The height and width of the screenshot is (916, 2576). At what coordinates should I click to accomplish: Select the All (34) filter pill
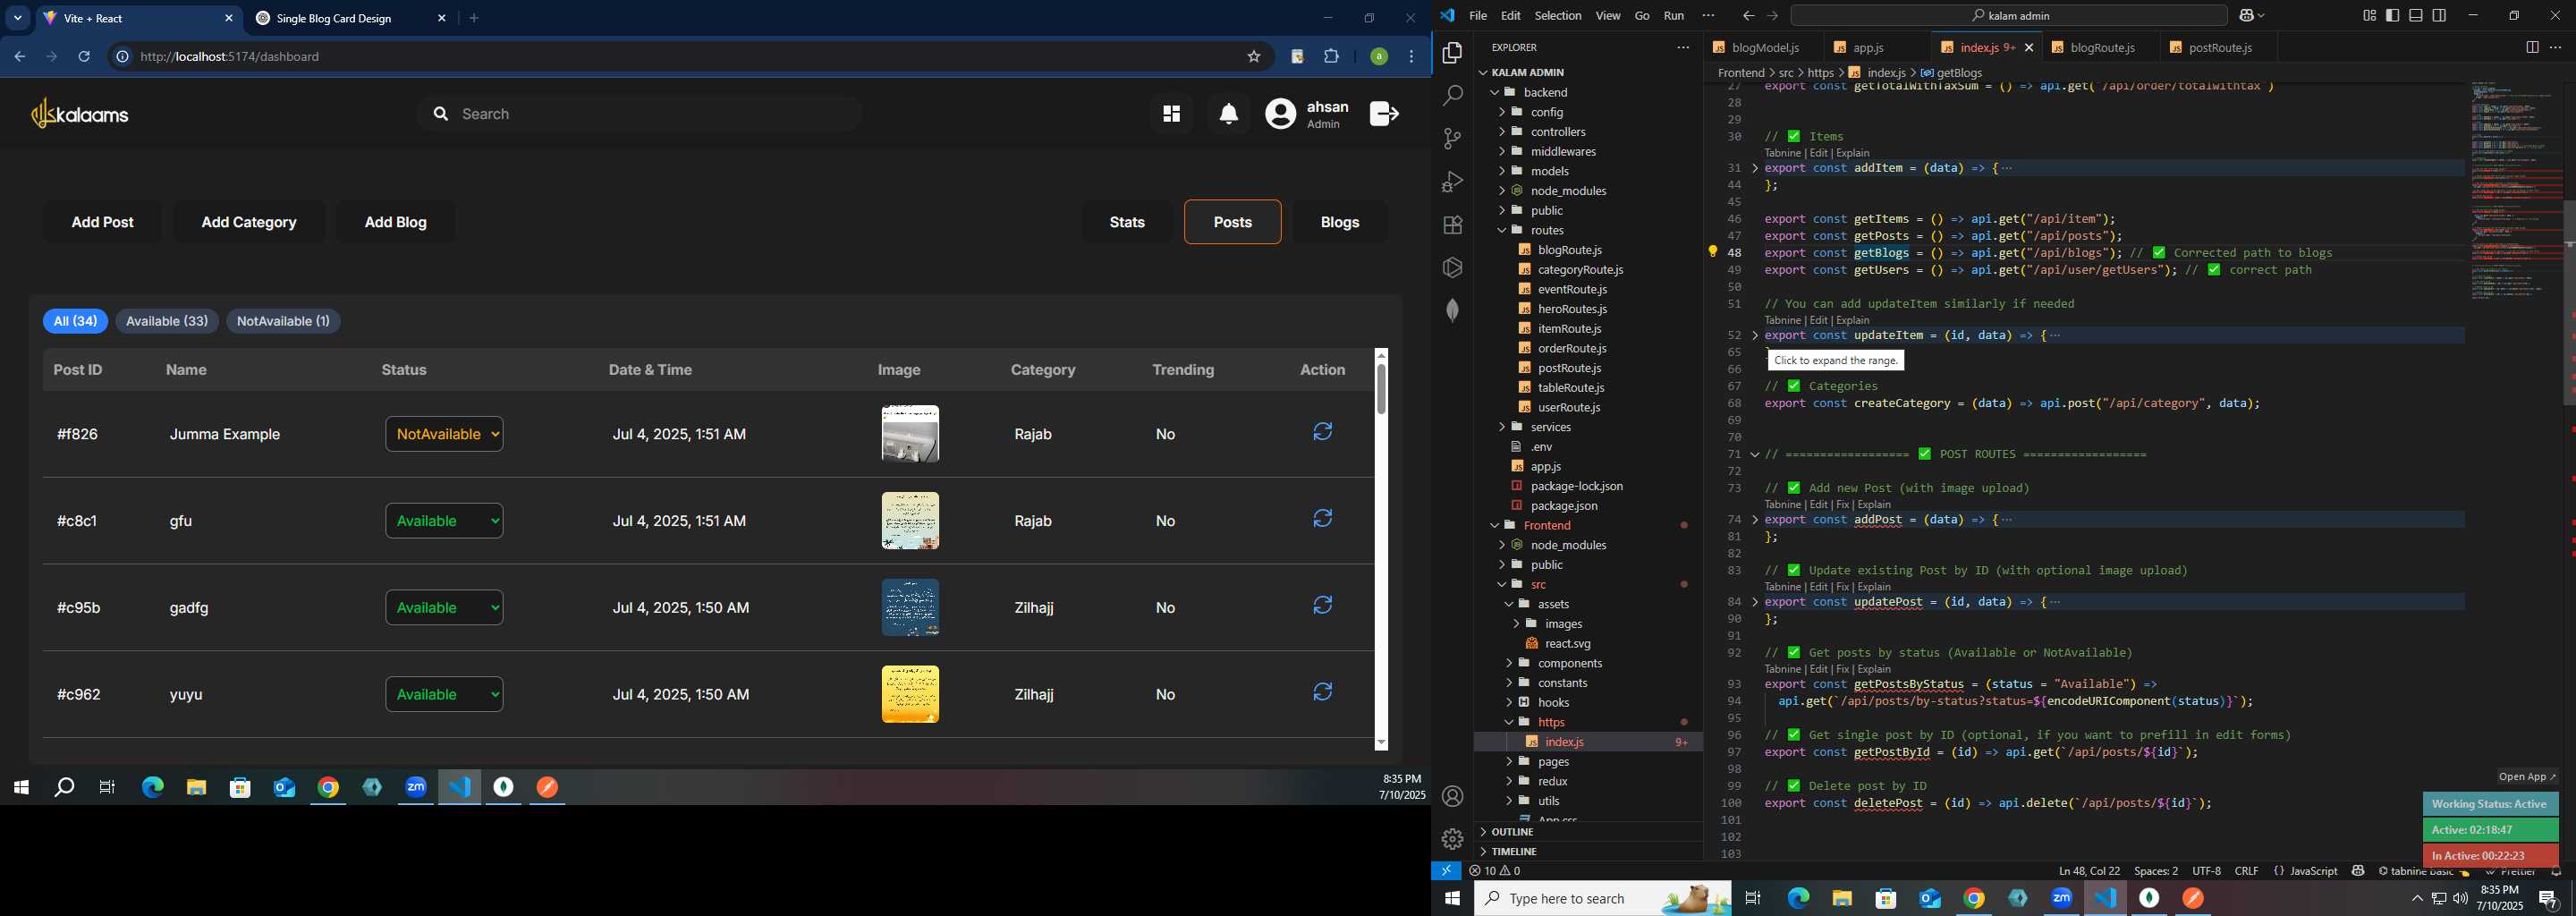[x=75, y=321]
